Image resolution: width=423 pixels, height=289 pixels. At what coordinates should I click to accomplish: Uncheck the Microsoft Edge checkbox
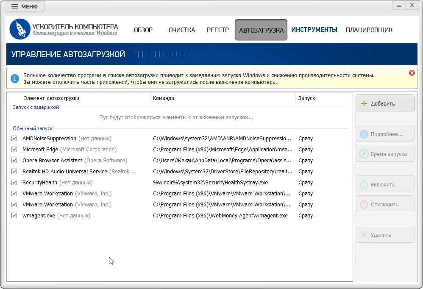point(14,149)
